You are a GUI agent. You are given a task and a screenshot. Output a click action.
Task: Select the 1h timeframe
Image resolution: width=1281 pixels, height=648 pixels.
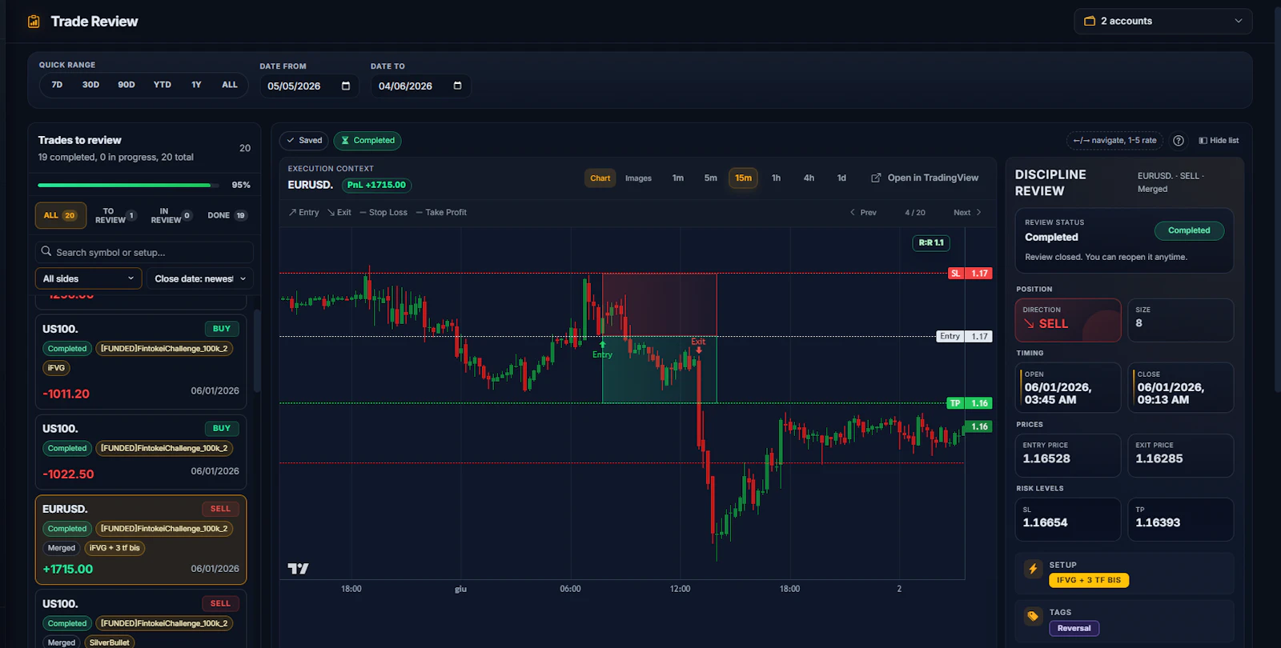click(776, 178)
